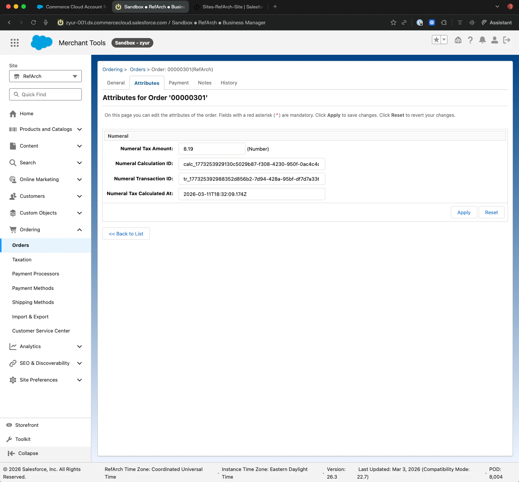Open the History tab
Image resolution: width=519 pixels, height=482 pixels.
pos(229,83)
